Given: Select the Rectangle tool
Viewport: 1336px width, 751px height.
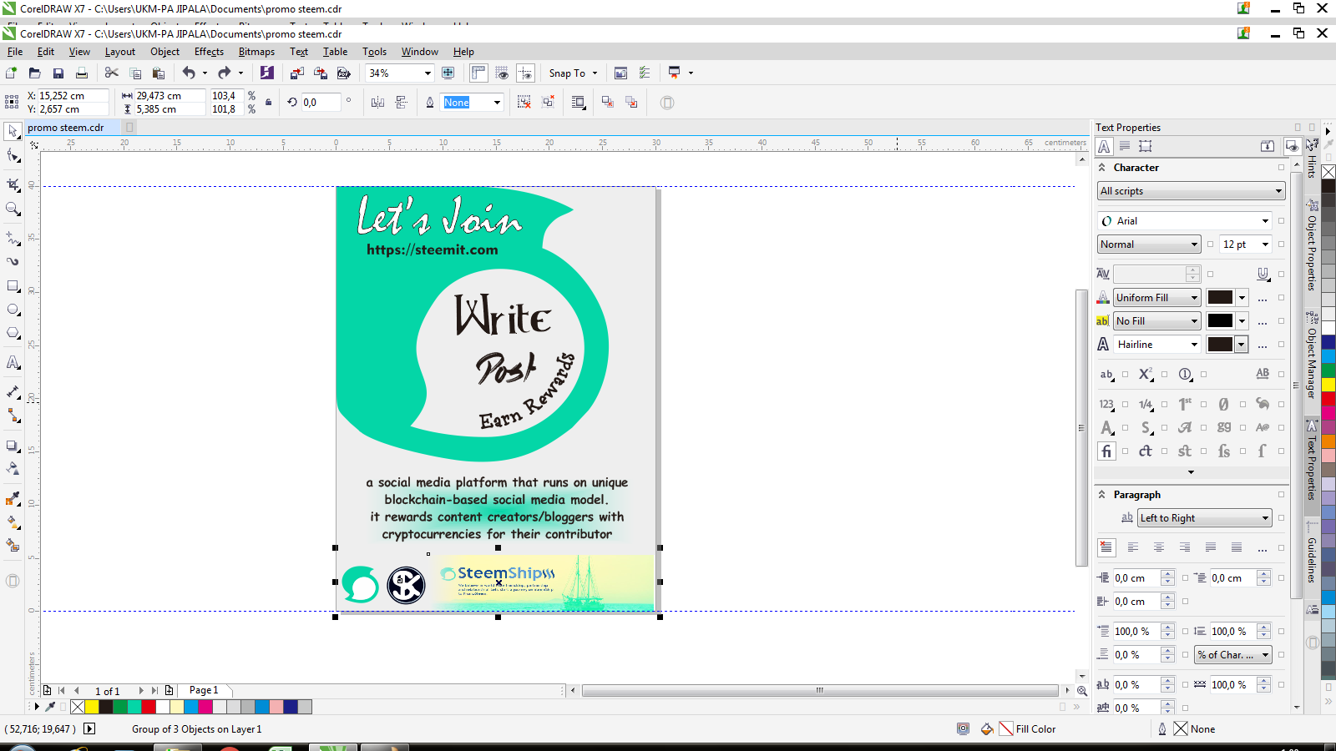Looking at the screenshot, I should [x=13, y=285].
